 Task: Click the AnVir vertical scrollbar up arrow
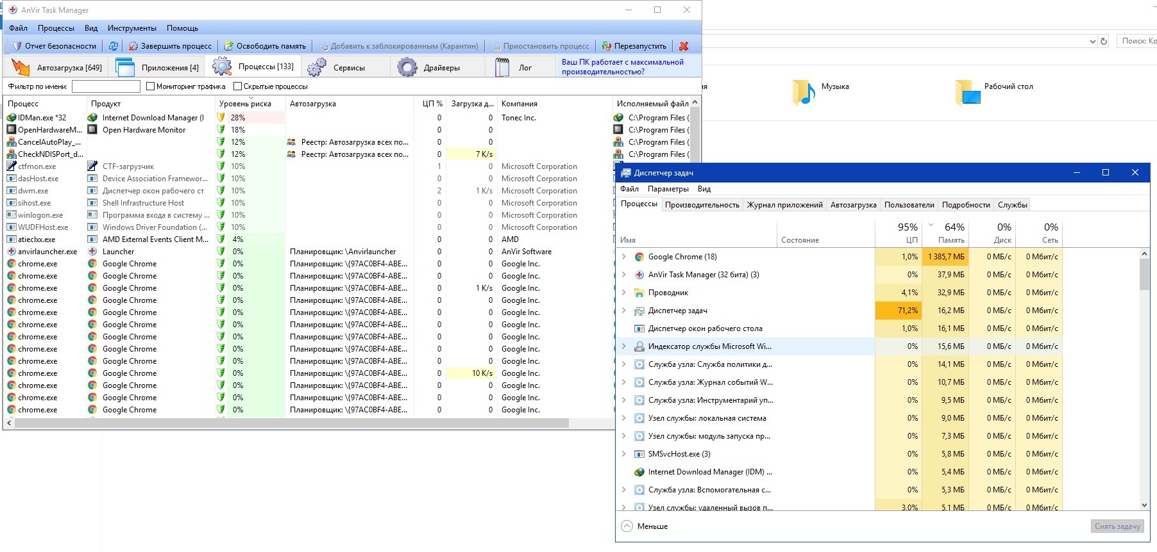click(x=695, y=102)
